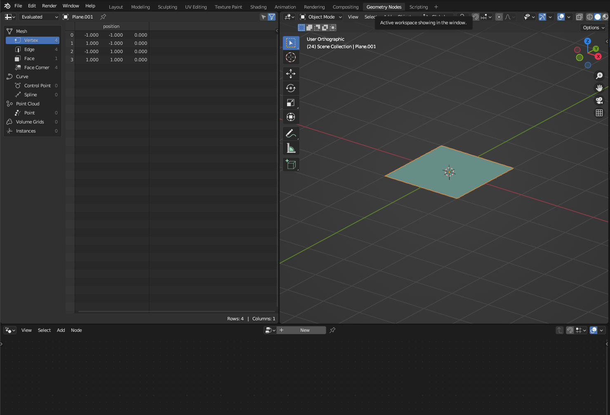Image resolution: width=610 pixels, height=415 pixels.
Task: Create a New geometry node tree
Action: pos(301,330)
